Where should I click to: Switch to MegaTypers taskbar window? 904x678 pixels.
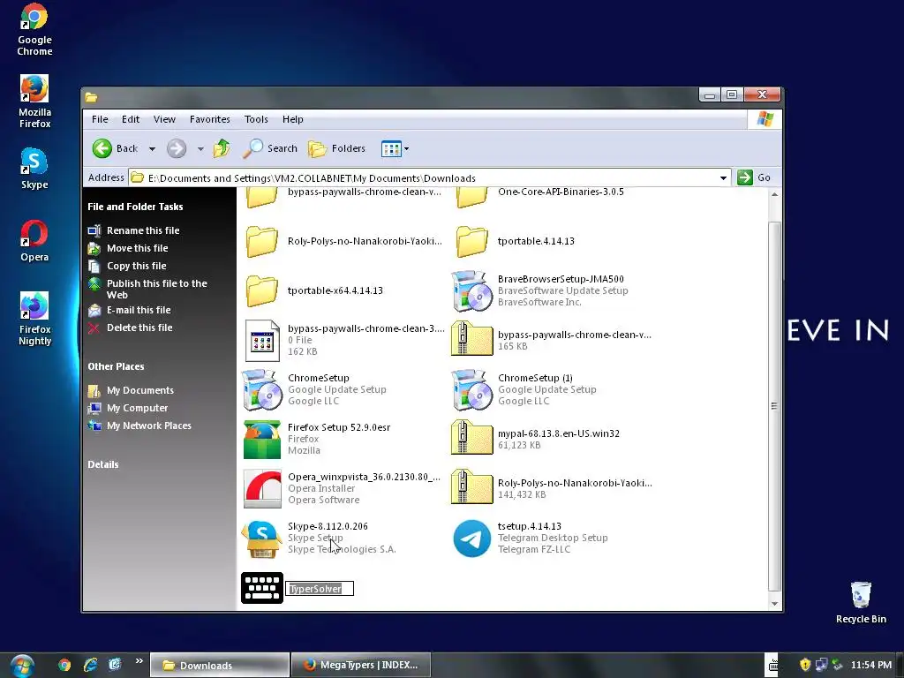tap(361, 665)
